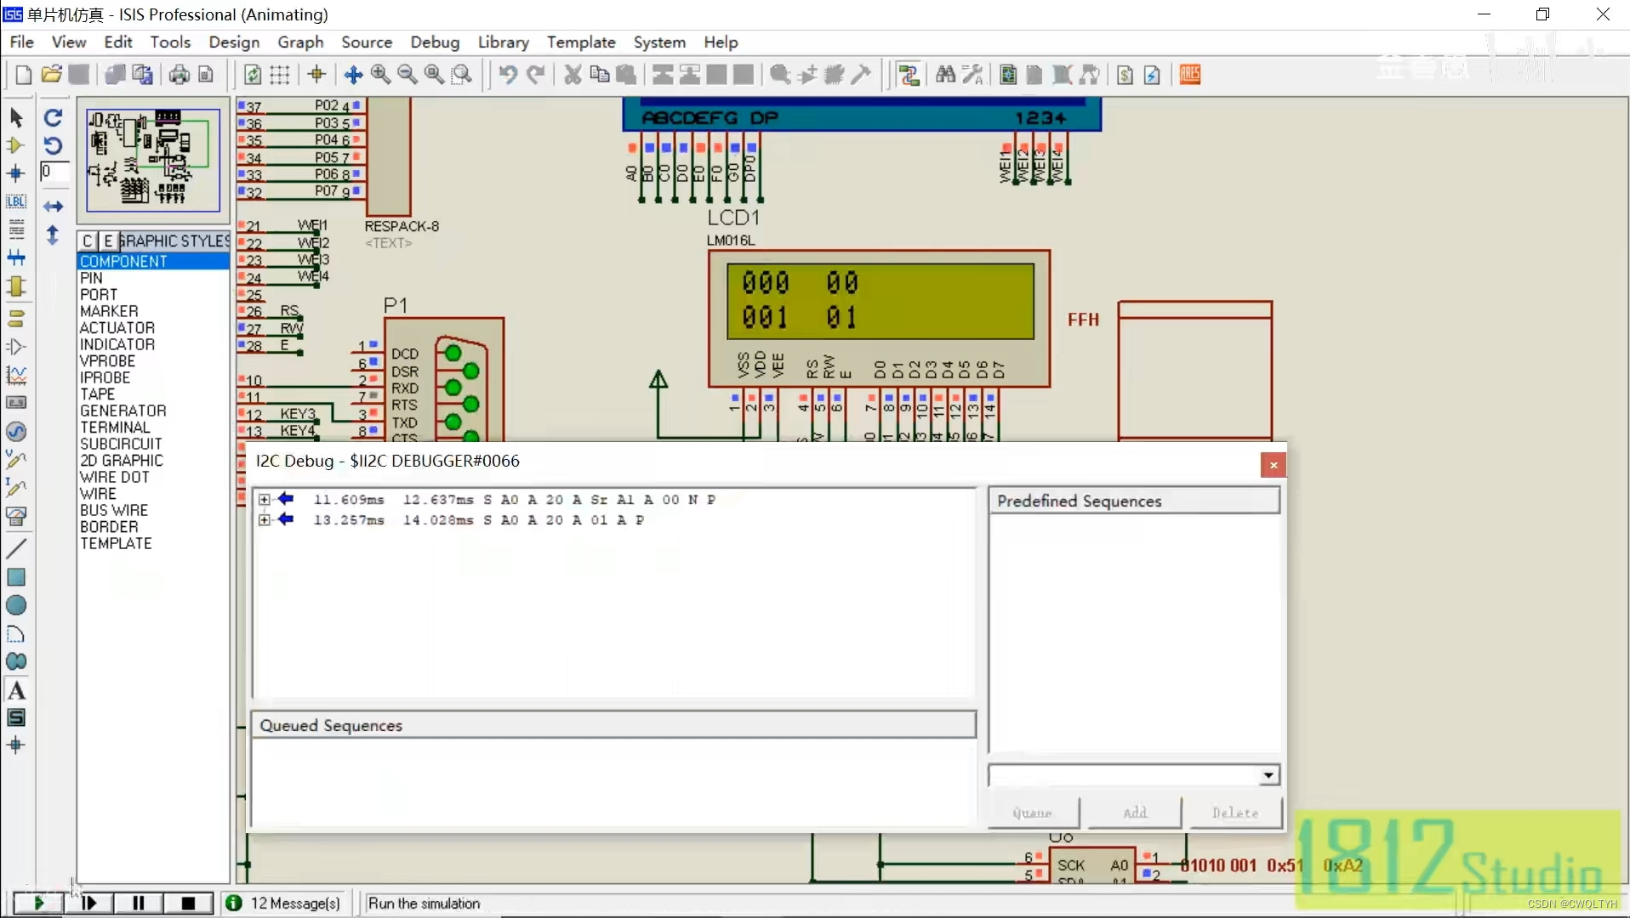The width and height of the screenshot is (1630, 918).
Task: Click the Undo arrow icon
Action: tap(508, 75)
